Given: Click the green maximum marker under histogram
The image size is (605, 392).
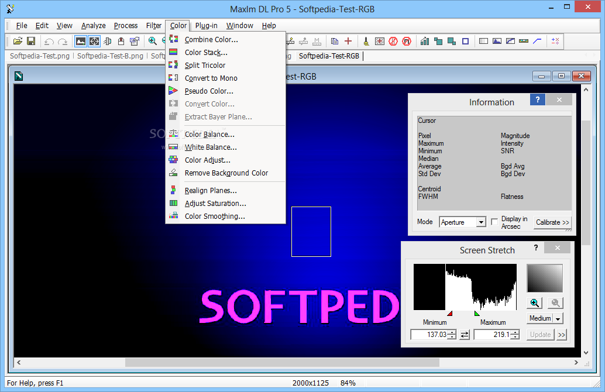Looking at the screenshot, I should 477,313.
